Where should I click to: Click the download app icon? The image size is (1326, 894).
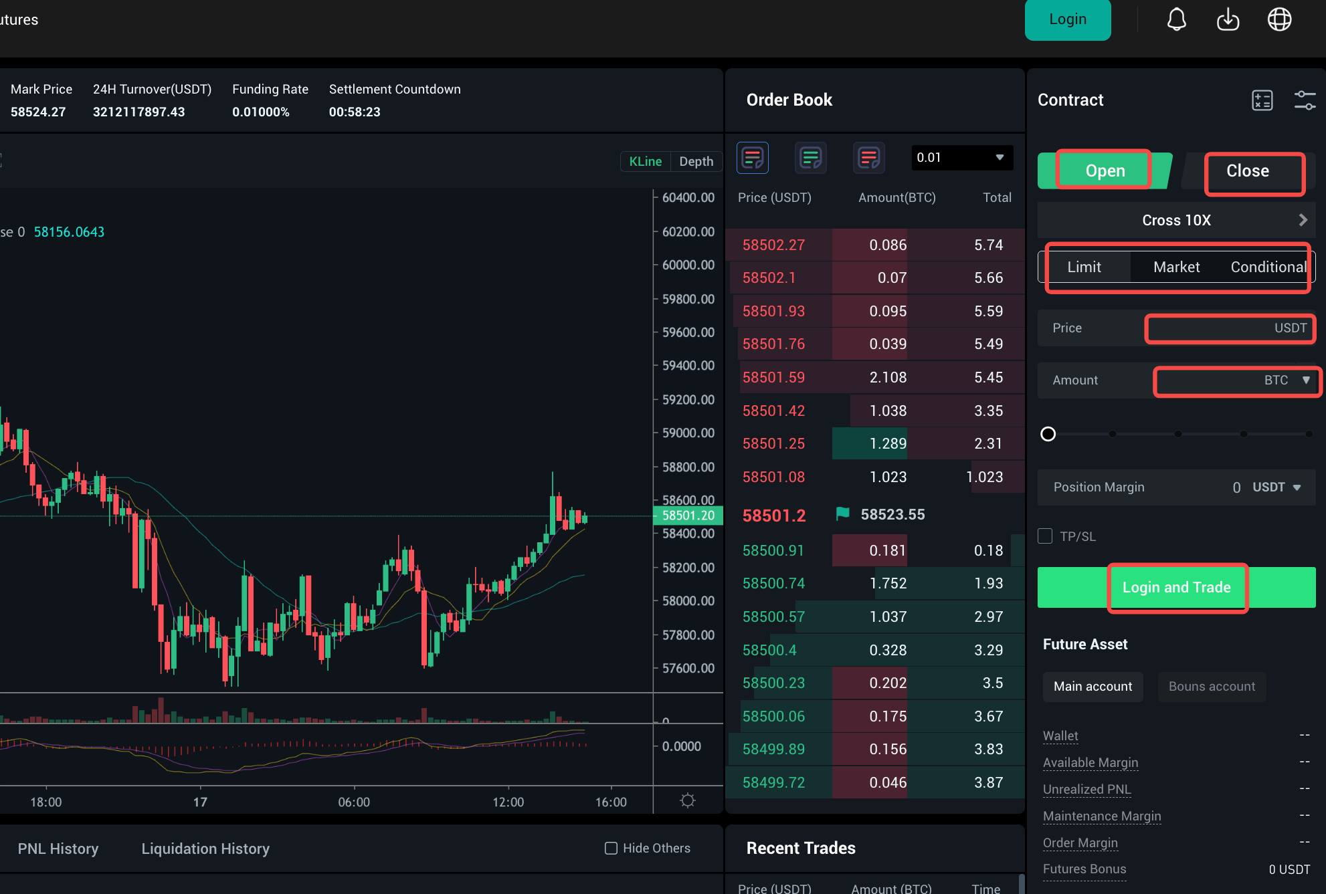(1228, 19)
